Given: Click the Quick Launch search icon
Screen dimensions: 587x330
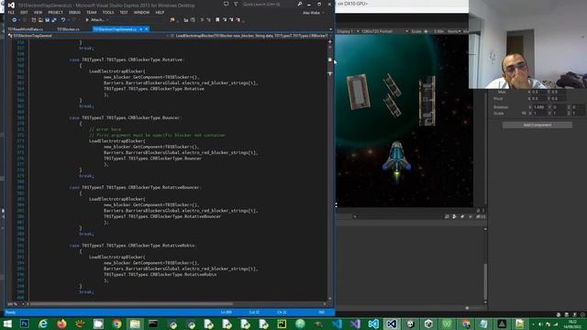Looking at the screenshot, I should point(300,4).
